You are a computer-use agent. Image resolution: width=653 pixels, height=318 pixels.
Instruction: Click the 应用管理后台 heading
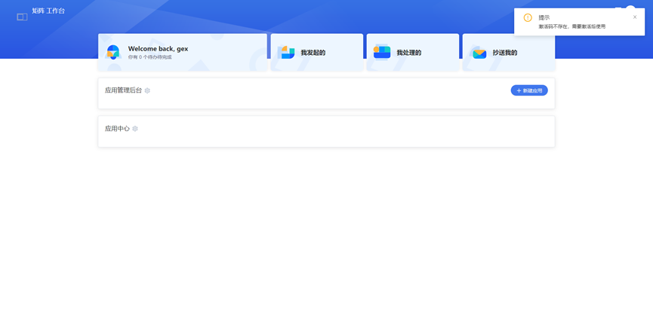[x=123, y=90]
